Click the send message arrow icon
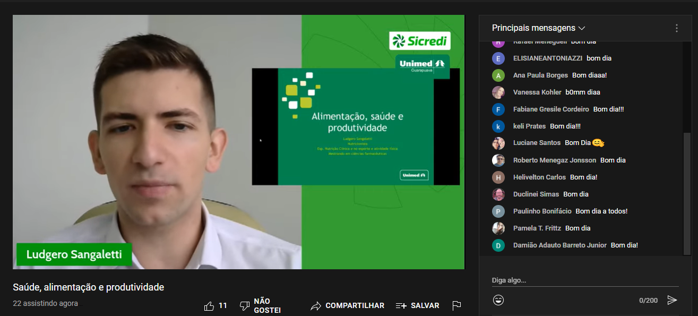 coord(672,300)
